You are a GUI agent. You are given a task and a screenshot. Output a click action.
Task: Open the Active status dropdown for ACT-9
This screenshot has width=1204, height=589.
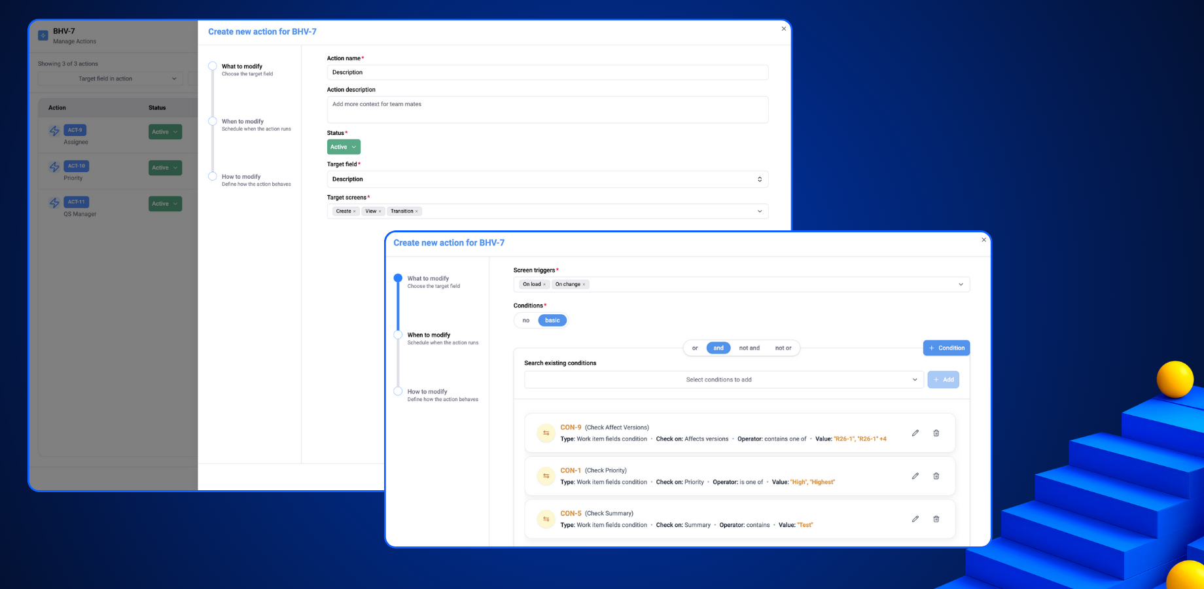pos(164,132)
